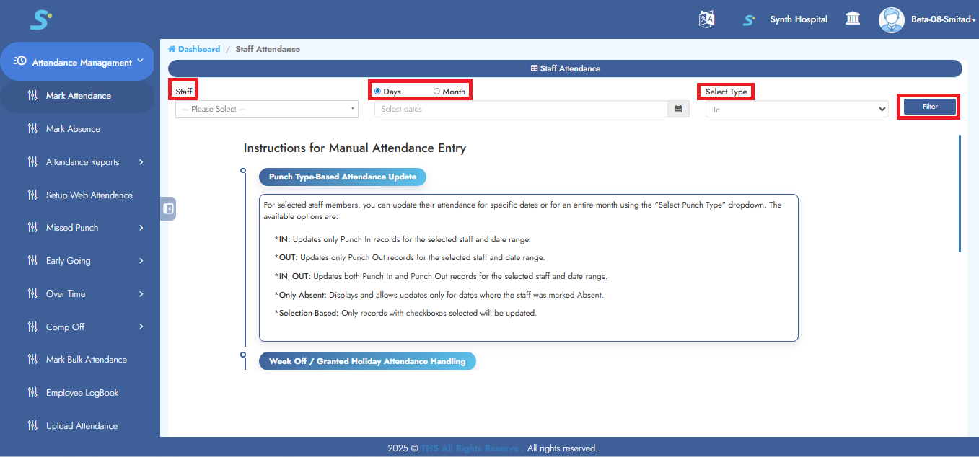Image resolution: width=979 pixels, height=457 pixels.
Task: Click the vertical scrollbar in instructions panel
Action: (960, 193)
